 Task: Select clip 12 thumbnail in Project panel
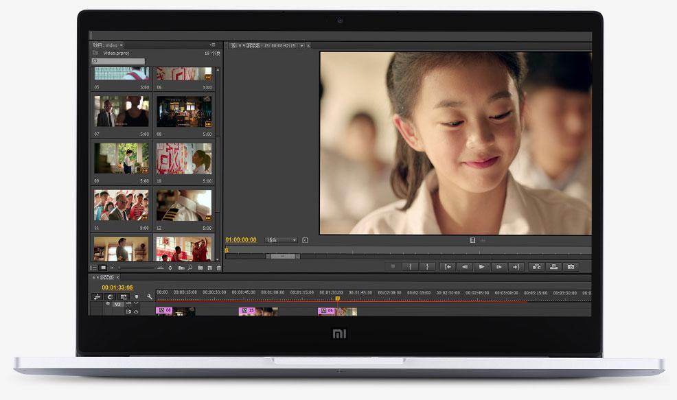184,205
